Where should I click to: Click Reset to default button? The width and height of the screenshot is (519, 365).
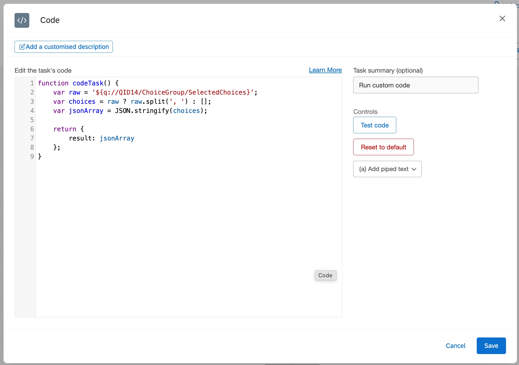[383, 147]
